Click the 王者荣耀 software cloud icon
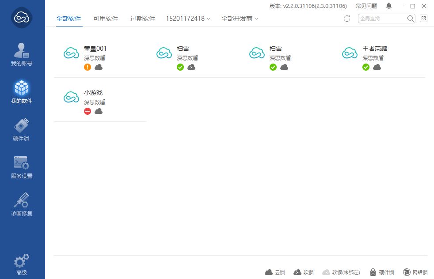 [350, 53]
